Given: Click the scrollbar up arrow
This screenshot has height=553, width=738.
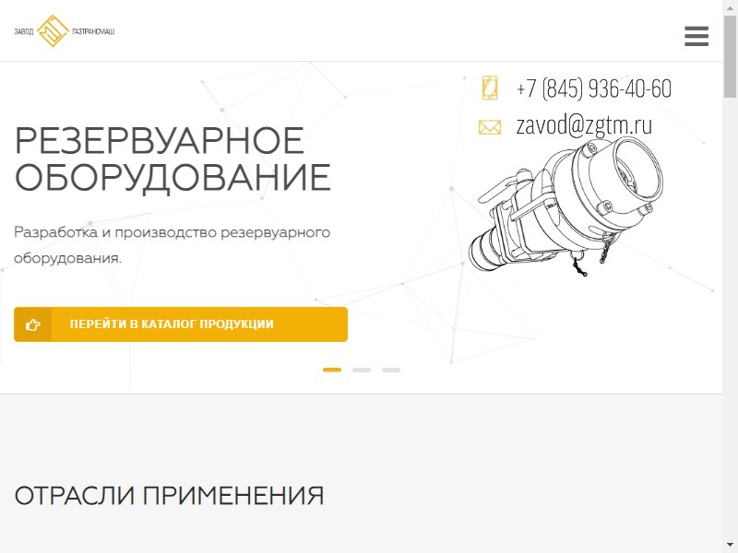Looking at the screenshot, I should (x=730, y=7).
